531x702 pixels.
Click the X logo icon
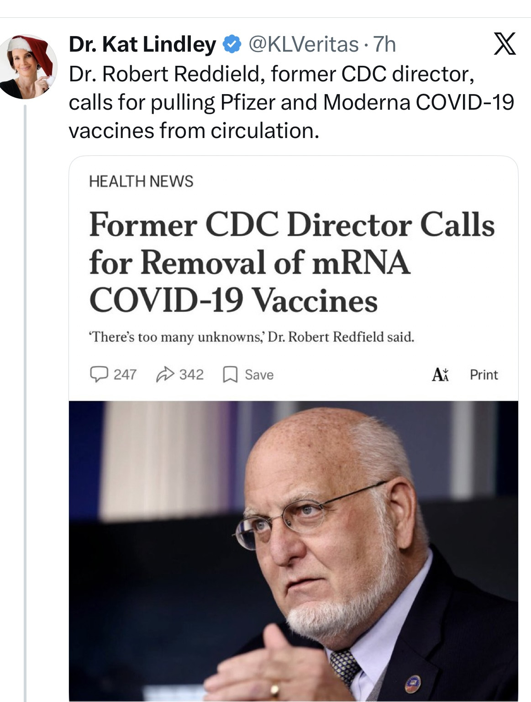(x=505, y=44)
